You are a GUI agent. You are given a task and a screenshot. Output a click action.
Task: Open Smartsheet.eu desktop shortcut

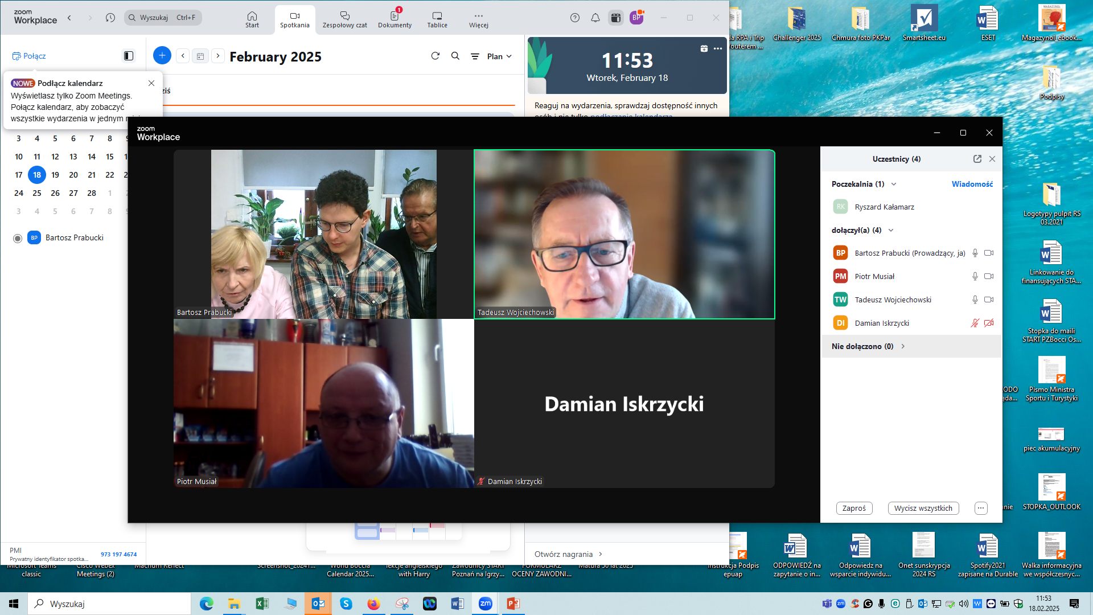(924, 24)
